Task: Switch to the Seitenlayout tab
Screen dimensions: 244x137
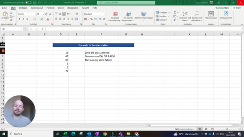Action: point(37,8)
